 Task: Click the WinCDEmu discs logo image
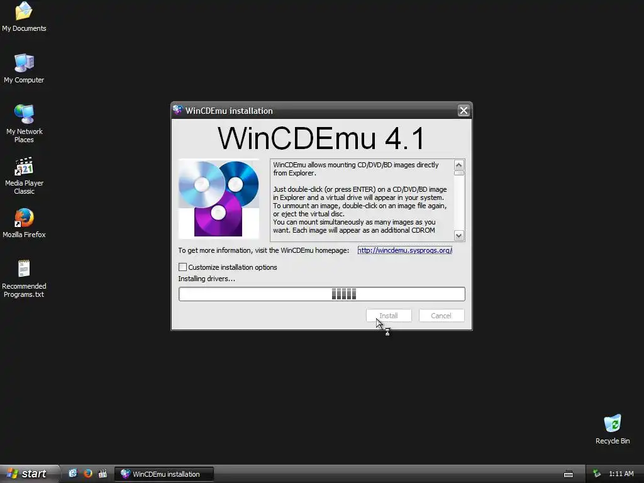click(x=218, y=199)
